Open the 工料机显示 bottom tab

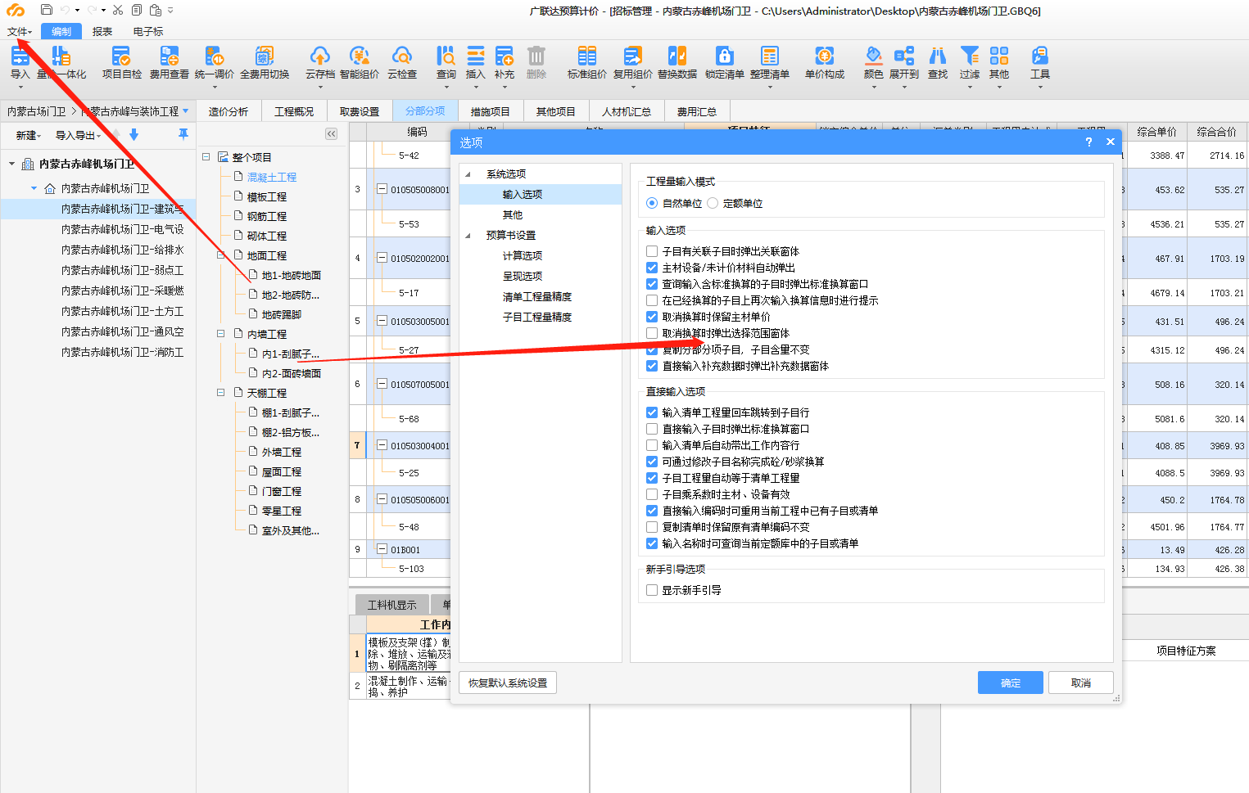tap(392, 605)
